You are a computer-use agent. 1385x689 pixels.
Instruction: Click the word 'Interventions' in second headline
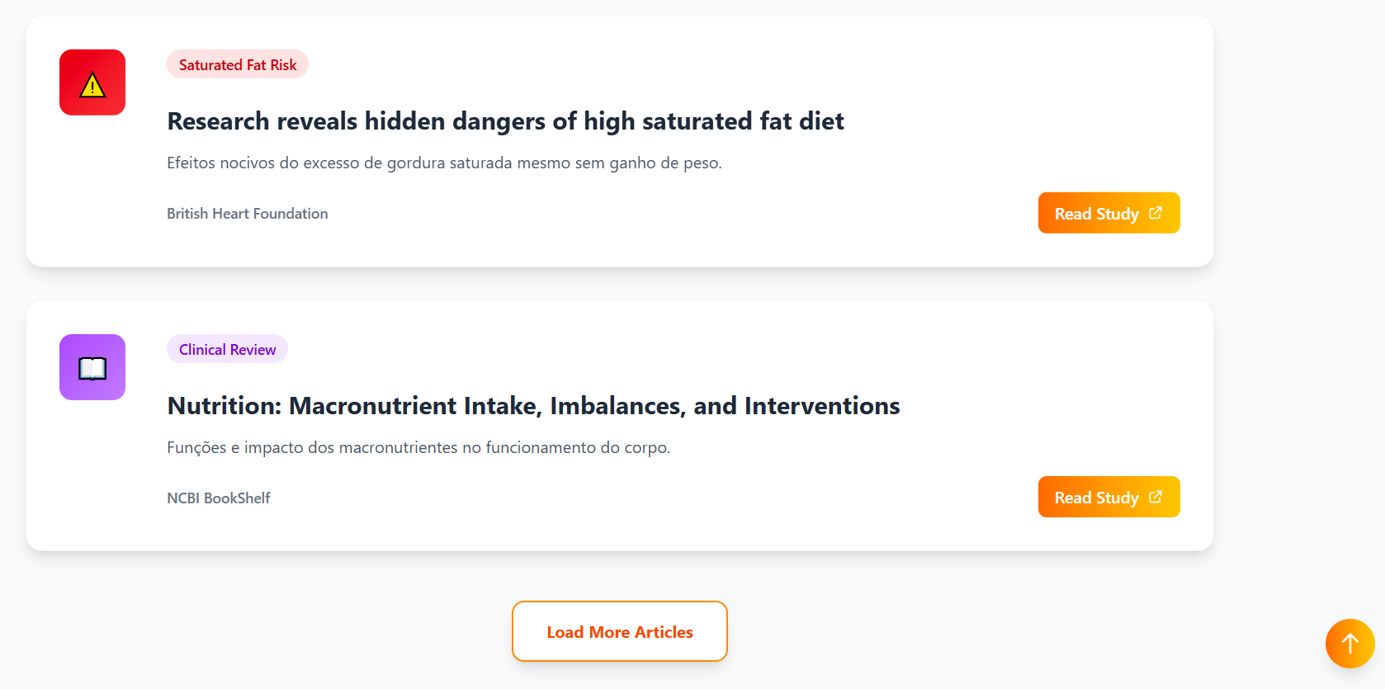click(821, 406)
